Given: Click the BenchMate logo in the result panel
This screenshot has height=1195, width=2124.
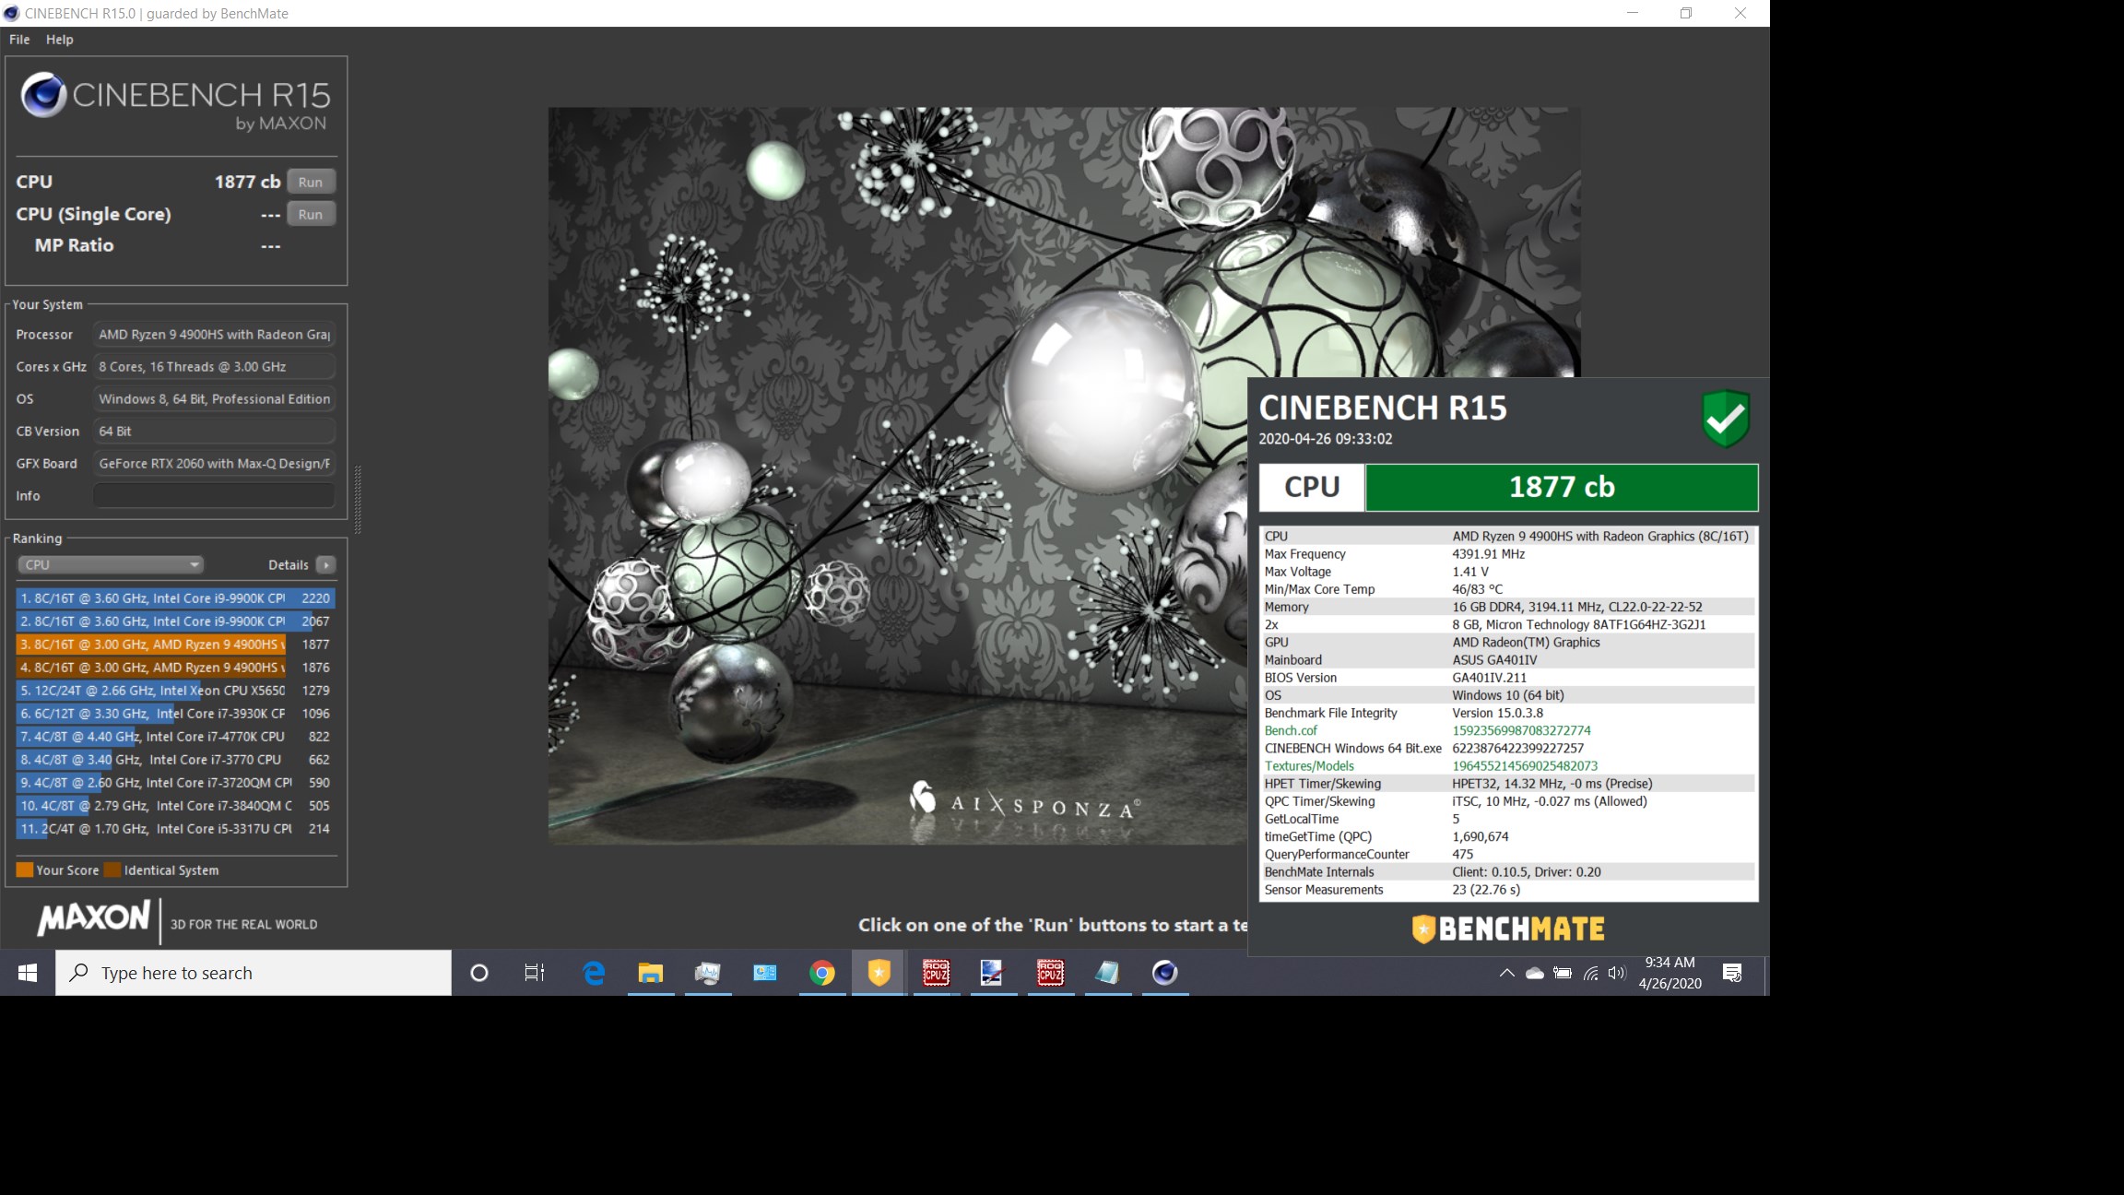Looking at the screenshot, I should point(1508,929).
